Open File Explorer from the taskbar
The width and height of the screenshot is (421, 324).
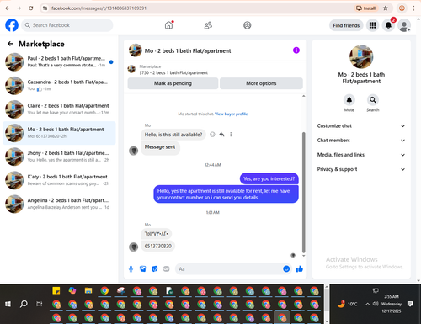coord(88,291)
